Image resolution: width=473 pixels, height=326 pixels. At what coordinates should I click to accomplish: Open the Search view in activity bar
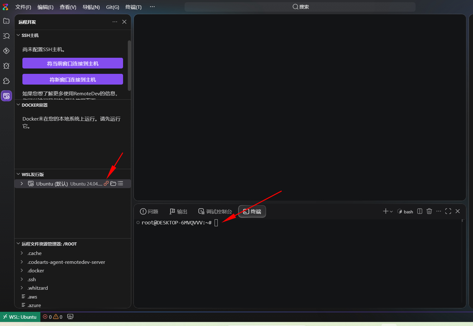pos(6,36)
